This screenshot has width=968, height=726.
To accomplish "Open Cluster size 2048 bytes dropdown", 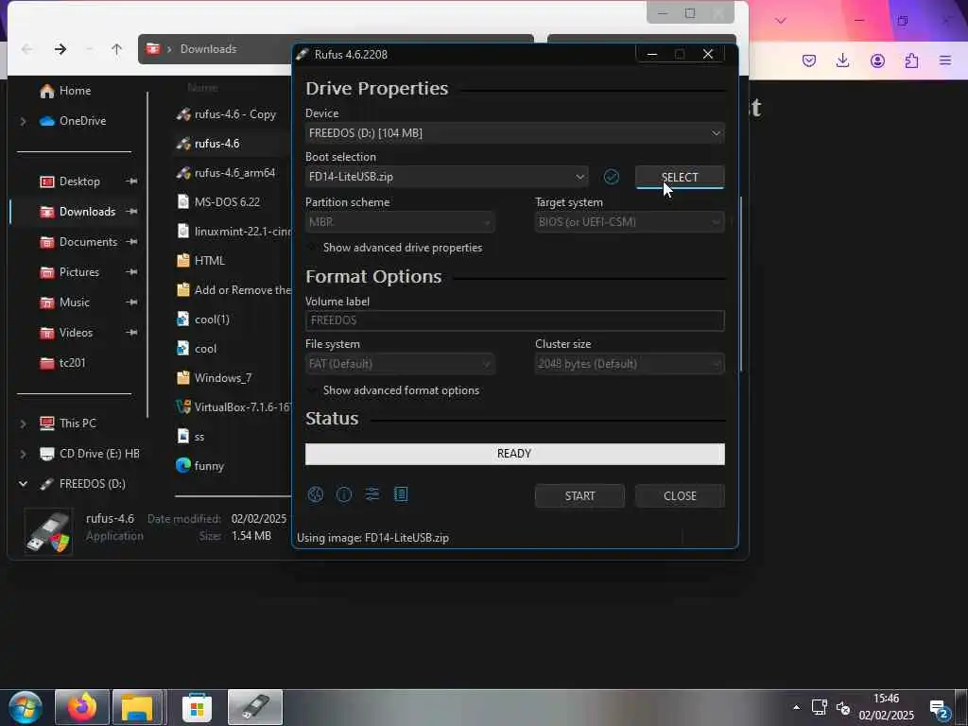I will tap(630, 364).
